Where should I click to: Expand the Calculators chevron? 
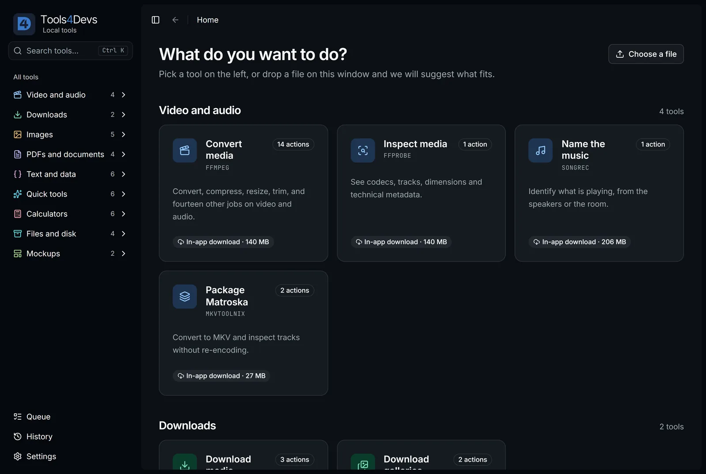[124, 214]
